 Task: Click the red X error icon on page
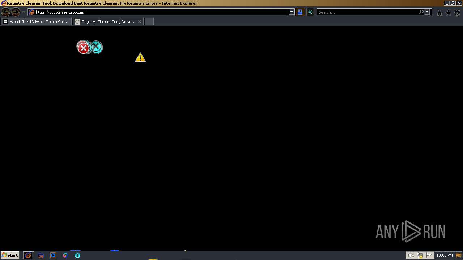click(x=84, y=48)
